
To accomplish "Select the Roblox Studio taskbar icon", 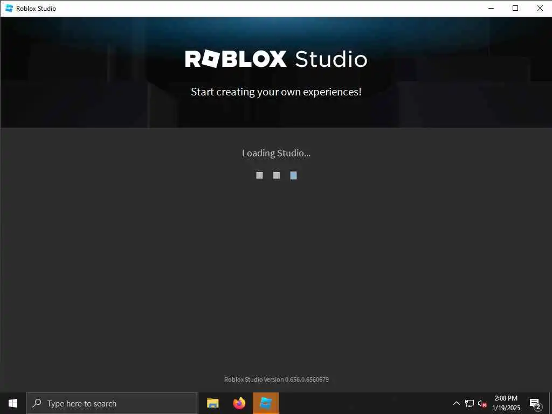I will (265, 403).
